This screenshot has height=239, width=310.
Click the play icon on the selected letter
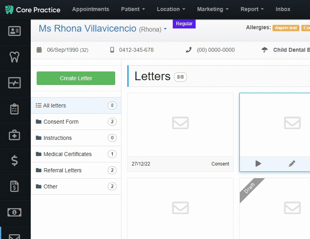[x=258, y=164]
